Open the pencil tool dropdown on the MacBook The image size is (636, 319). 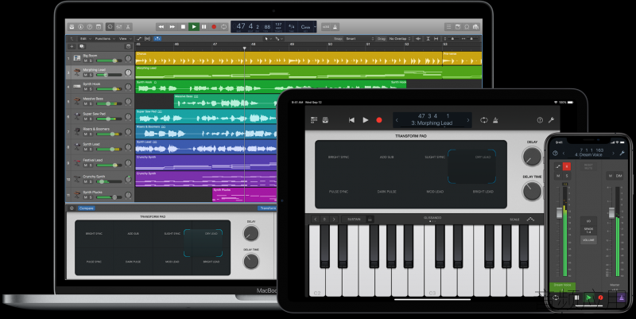[279, 38]
